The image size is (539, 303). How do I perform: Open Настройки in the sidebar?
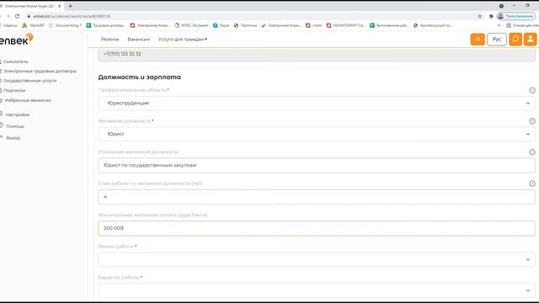point(17,114)
